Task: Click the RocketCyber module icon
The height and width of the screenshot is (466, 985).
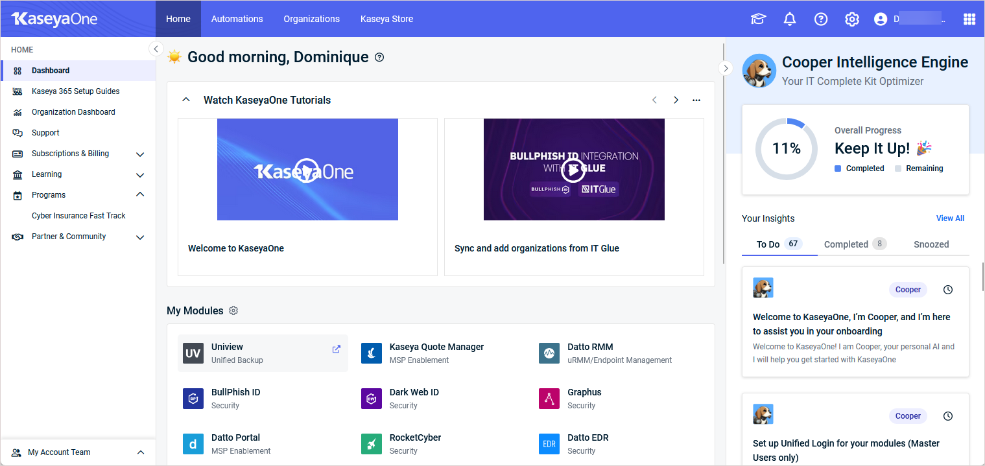Action: click(x=372, y=444)
